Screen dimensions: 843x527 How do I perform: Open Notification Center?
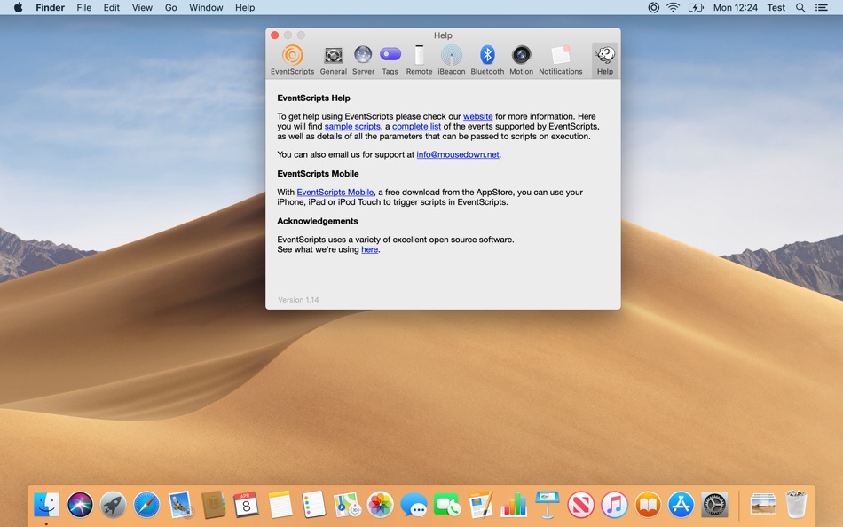point(822,7)
